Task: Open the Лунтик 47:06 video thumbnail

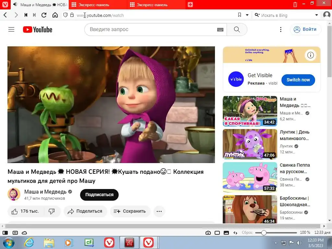Action: (250, 144)
